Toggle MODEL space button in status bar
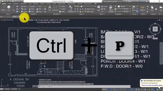The width and height of the screenshot is (163, 91). coord(104,89)
